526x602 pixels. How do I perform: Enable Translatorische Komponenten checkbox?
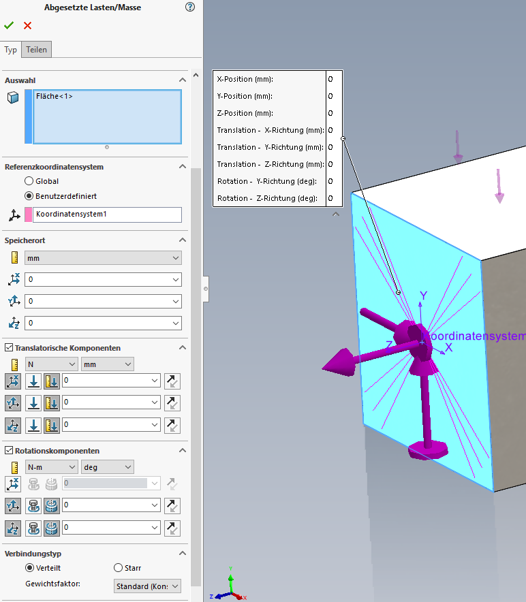pos(9,348)
